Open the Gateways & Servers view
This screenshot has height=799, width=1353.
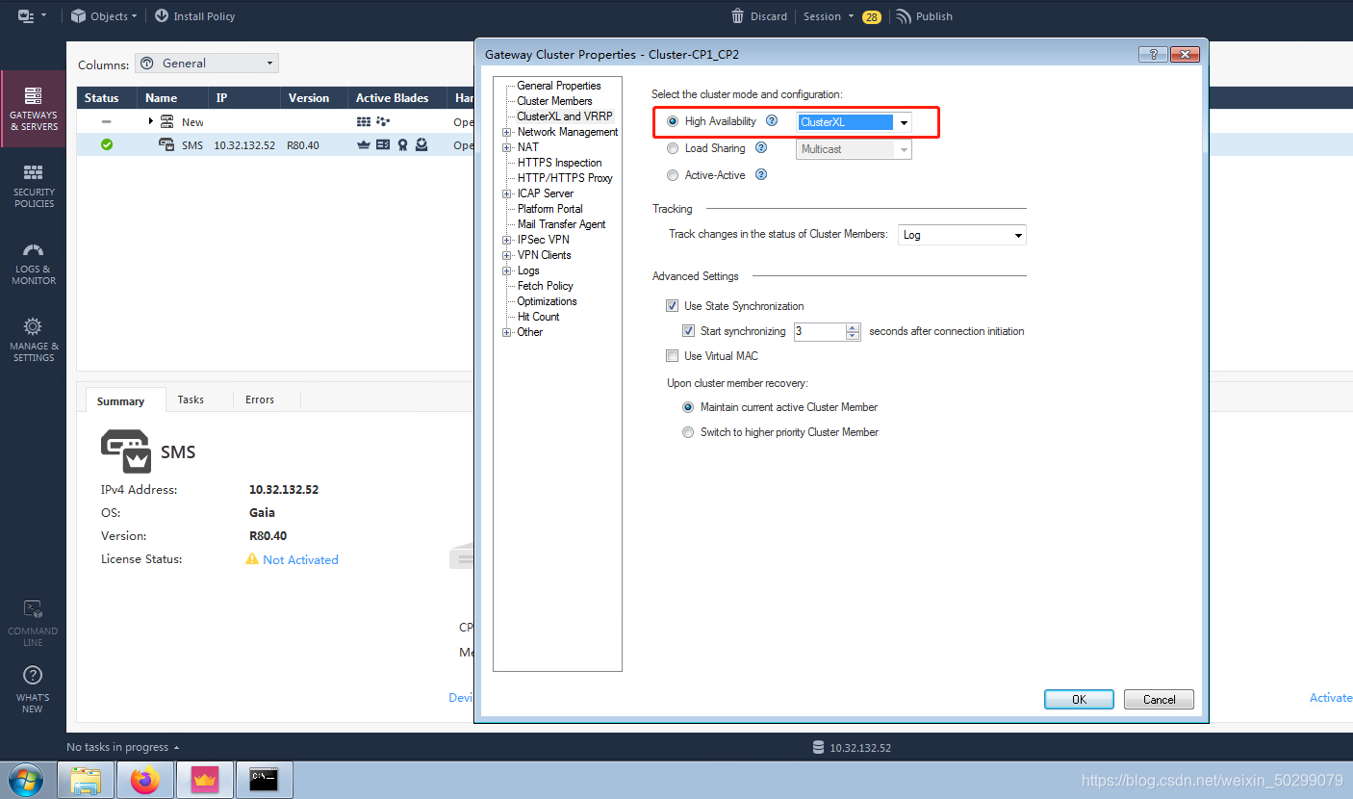pos(34,109)
